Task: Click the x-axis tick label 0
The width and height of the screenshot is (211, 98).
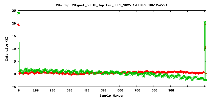Action: [x=18, y=91]
